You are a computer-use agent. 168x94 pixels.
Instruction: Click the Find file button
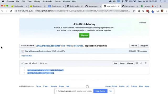[x=134, y=46]
